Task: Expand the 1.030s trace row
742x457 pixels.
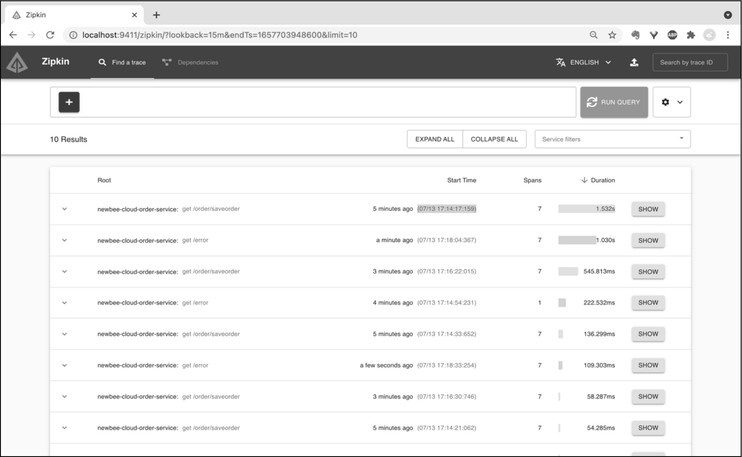Action: (x=65, y=240)
